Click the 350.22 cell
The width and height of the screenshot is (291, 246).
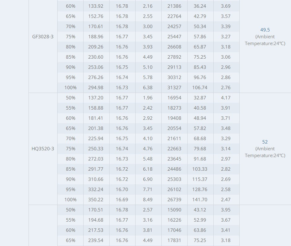[96, 200]
